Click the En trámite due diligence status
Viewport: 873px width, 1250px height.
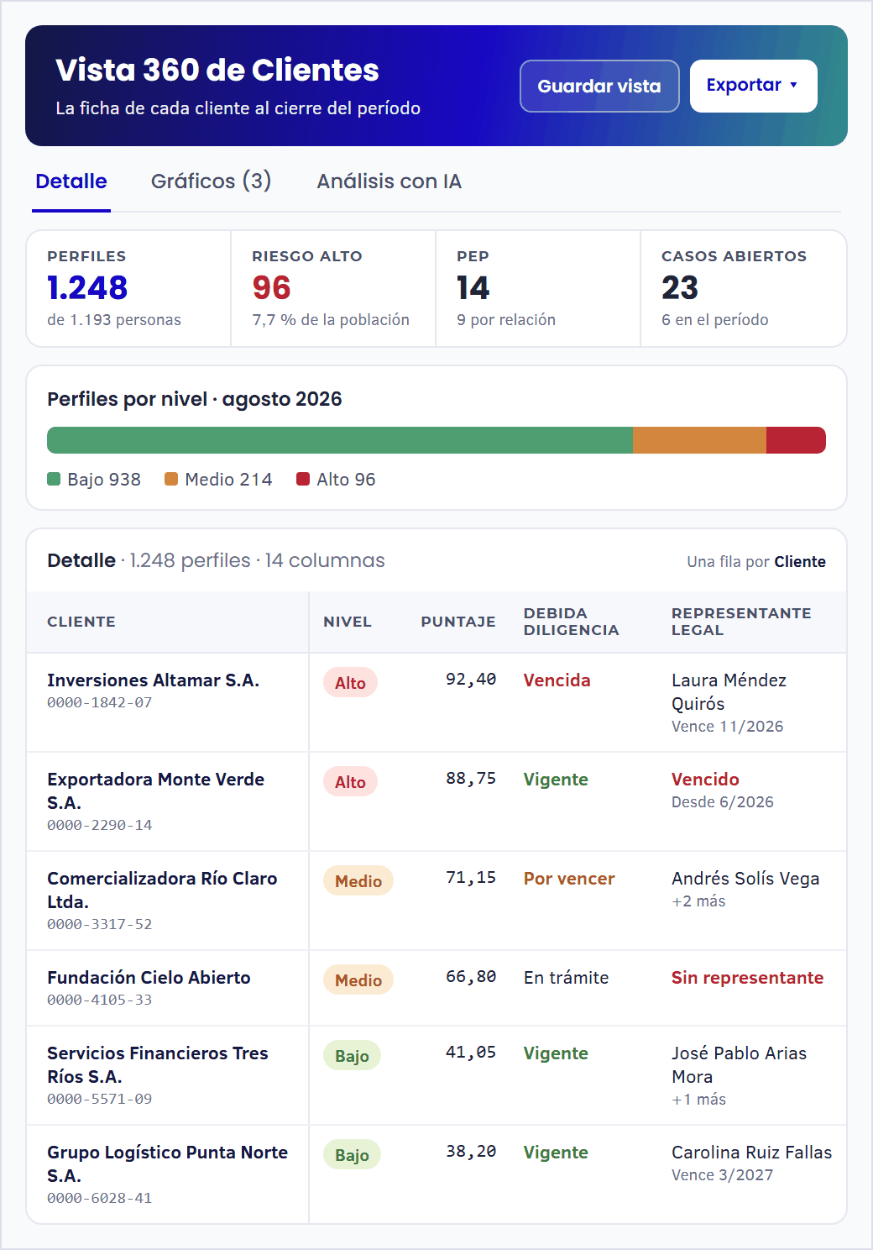pos(567,978)
